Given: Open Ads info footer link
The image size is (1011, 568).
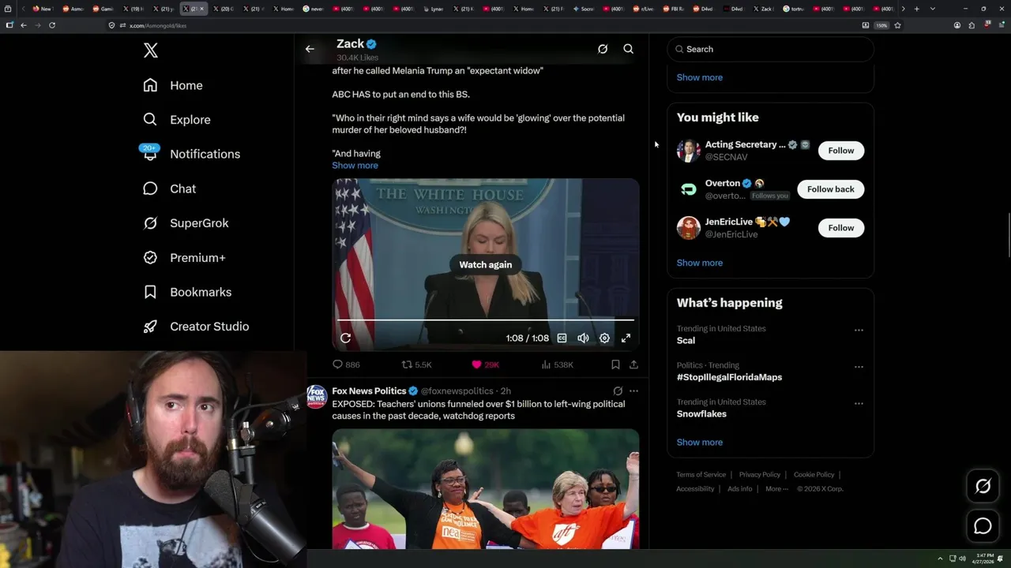Looking at the screenshot, I should pyautogui.click(x=740, y=489).
